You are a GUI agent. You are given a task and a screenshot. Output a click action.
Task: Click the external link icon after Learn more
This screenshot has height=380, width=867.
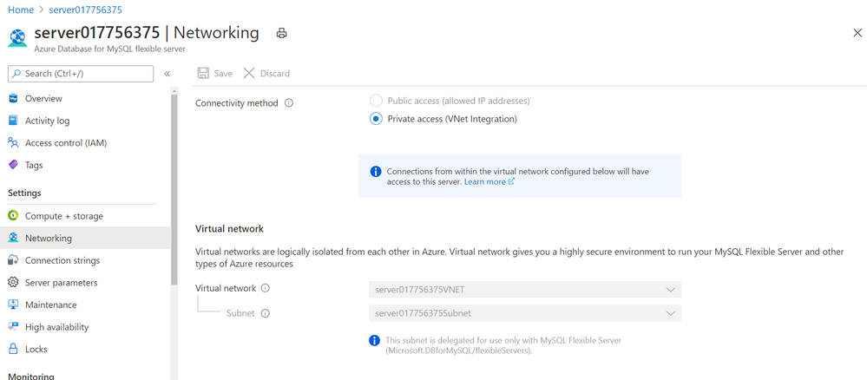click(x=511, y=181)
